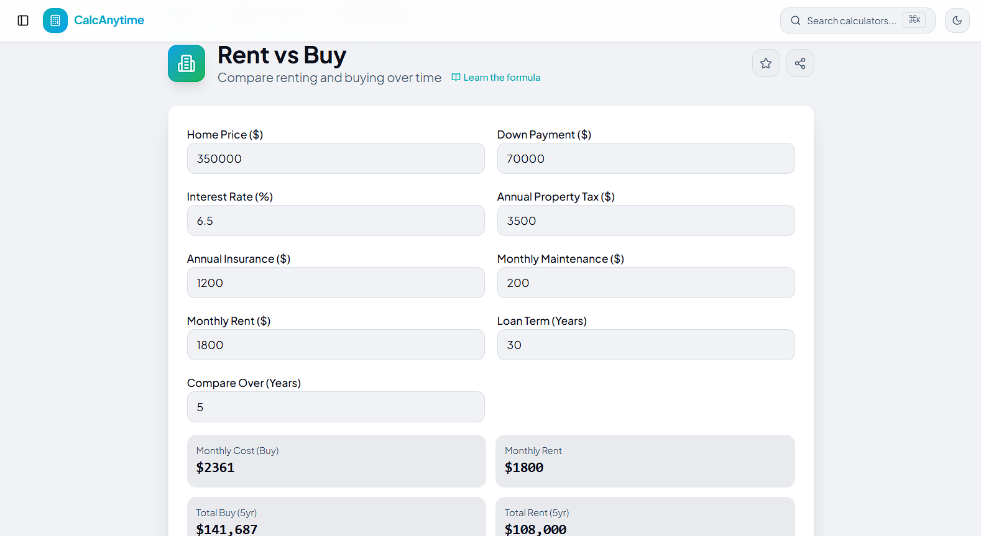981x536 pixels.
Task: Select the Monthly Maintenance field
Action: (646, 283)
